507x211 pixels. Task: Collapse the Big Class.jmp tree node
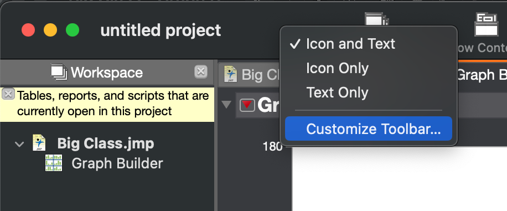point(20,144)
